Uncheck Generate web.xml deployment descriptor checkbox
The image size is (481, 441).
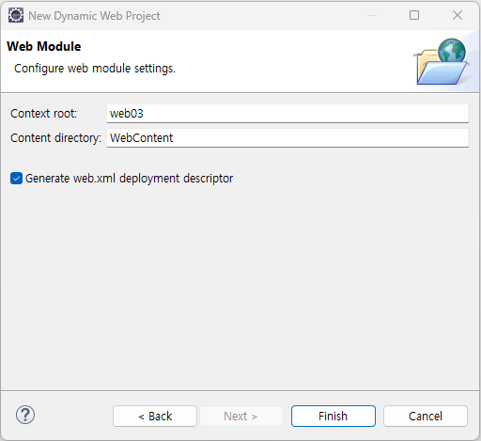pos(16,179)
